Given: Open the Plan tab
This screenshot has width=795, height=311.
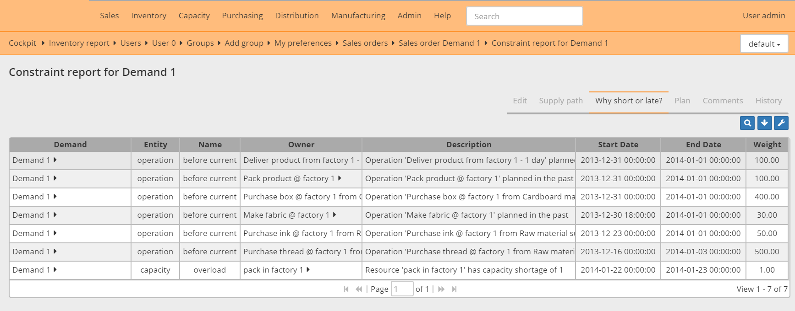Looking at the screenshot, I should (x=682, y=101).
